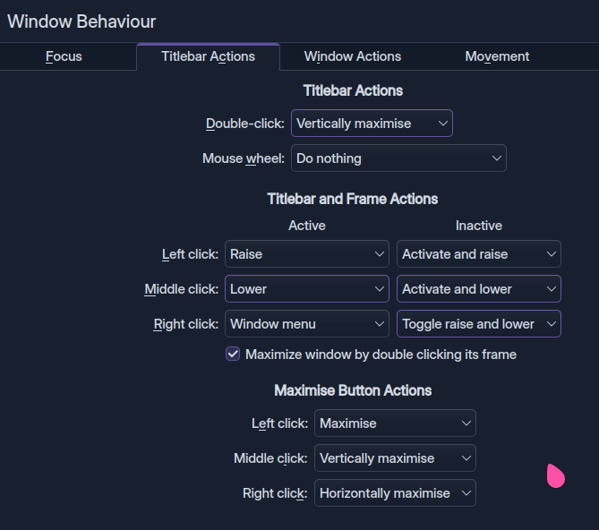Click the chevron arrow on Horizontally maximise dropdown
Image resolution: width=599 pixels, height=530 pixels.
click(466, 493)
